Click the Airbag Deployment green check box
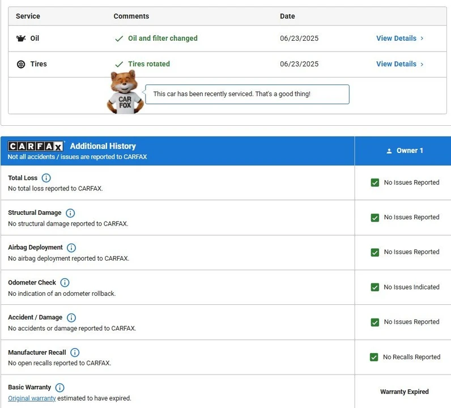This screenshot has height=408, width=451. pyautogui.click(x=375, y=252)
